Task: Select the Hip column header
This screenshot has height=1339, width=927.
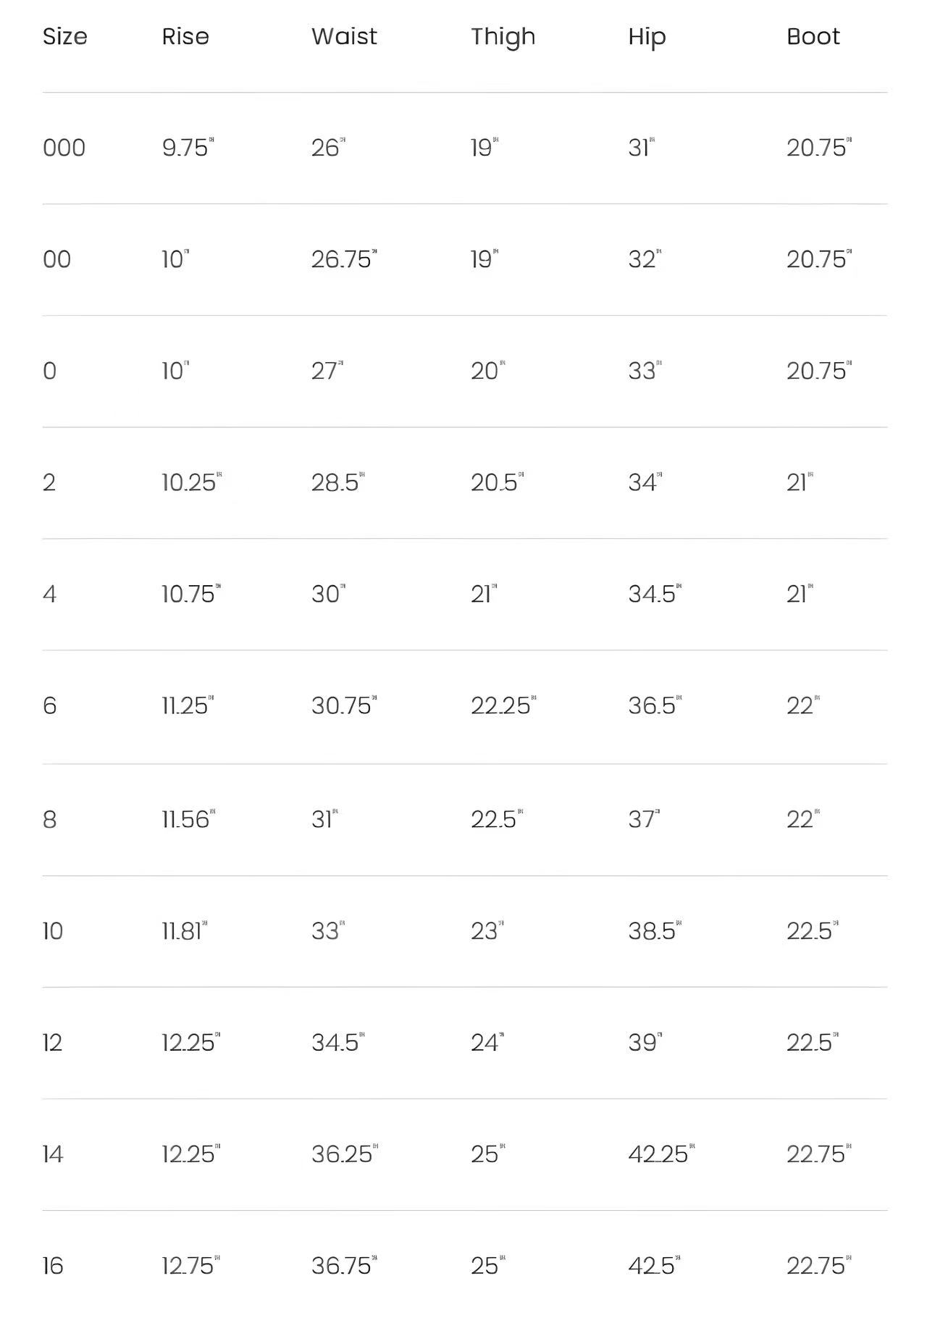Action: coord(647,37)
